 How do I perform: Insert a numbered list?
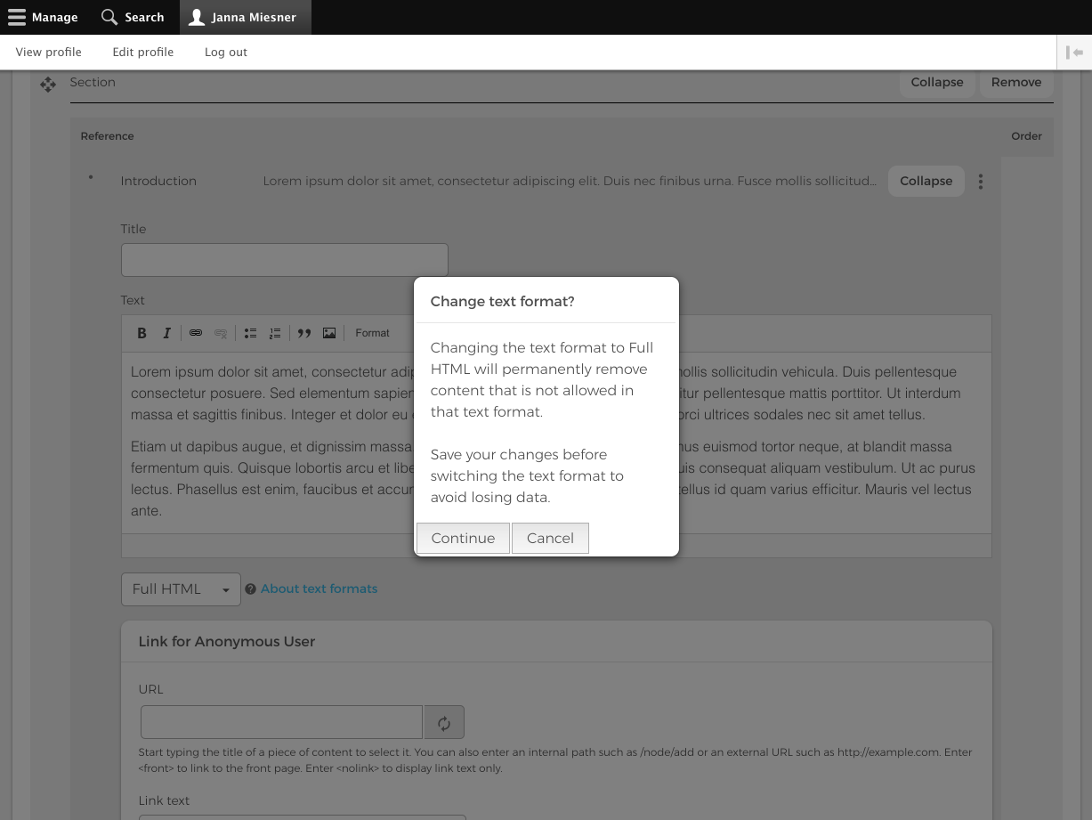pyautogui.click(x=275, y=333)
